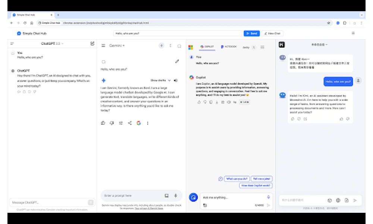Click the Kimi globe web search icon
This screenshot has height=224, width=373.
[338, 200]
